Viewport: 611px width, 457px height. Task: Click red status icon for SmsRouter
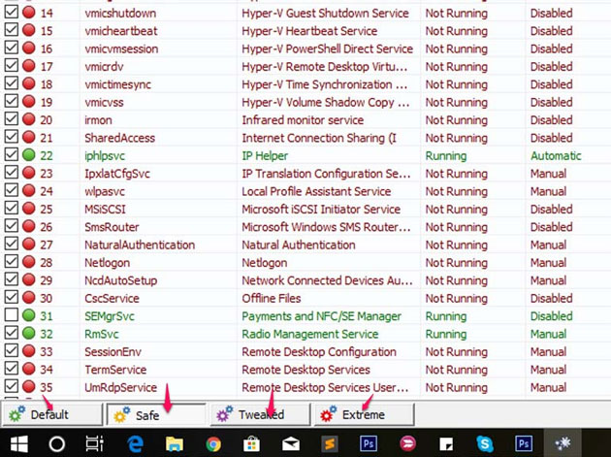(28, 226)
